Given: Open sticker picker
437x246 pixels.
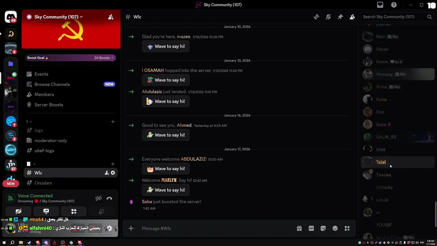Looking at the screenshot, I should coord(323,228).
